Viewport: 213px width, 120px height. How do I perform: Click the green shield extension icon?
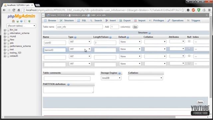199,10
